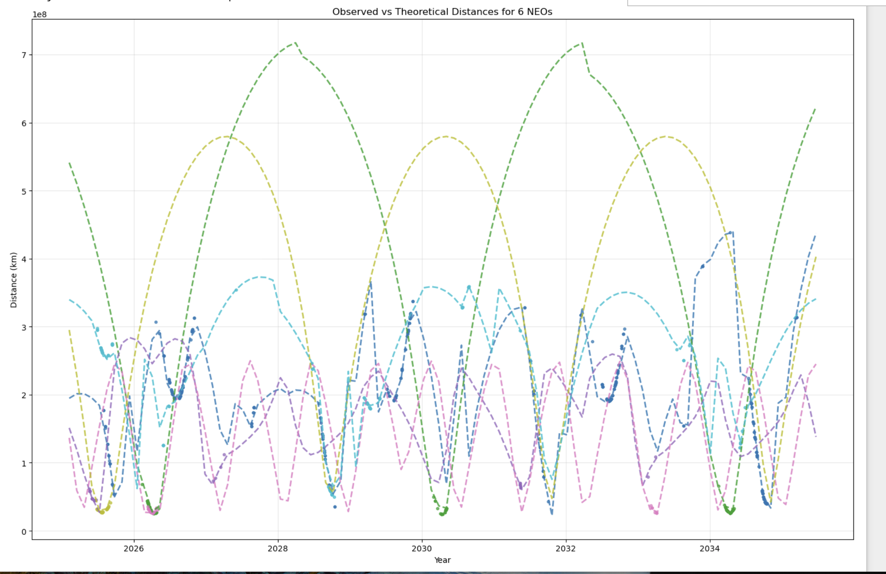
Task: Click the Year x-axis label
Action: [x=442, y=560]
